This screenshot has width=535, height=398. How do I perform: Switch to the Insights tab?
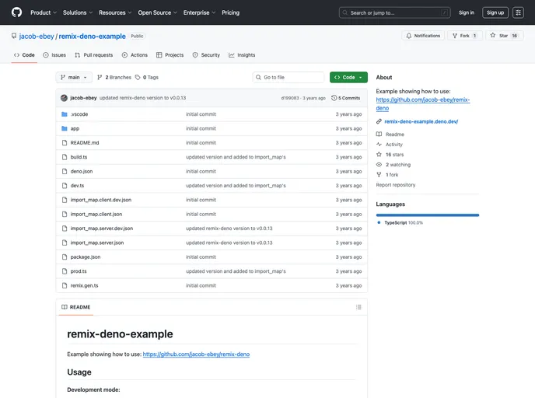242,55
